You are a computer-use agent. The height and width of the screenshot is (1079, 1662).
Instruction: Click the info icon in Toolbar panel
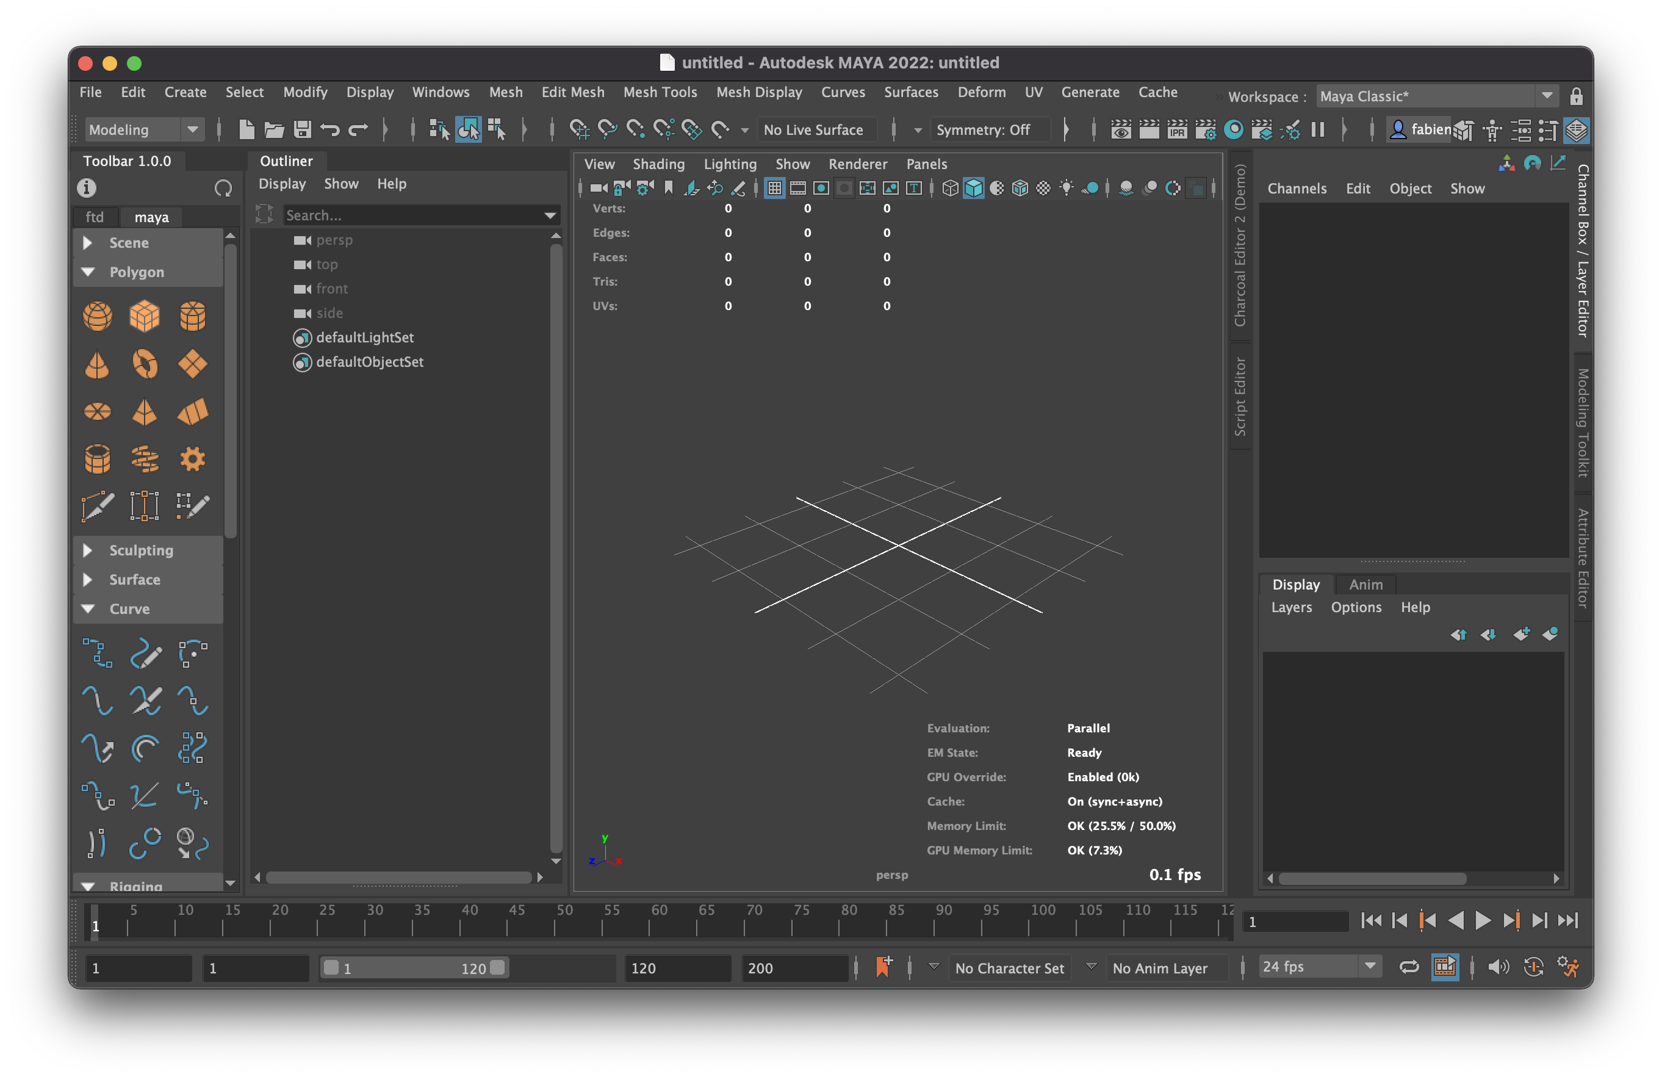coord(87,188)
